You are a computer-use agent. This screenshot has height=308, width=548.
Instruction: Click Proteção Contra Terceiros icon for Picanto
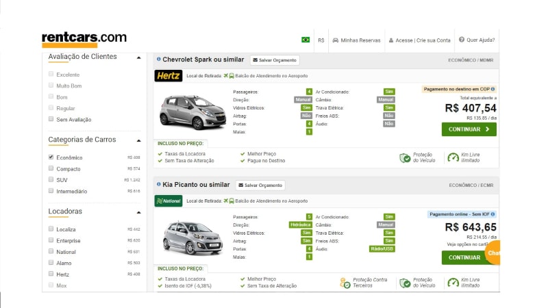click(x=345, y=283)
